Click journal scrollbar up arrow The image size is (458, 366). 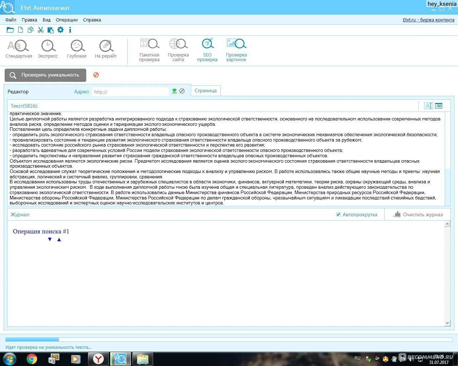[447, 224]
